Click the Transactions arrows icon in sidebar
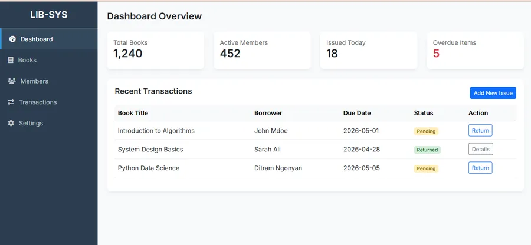This screenshot has height=245, width=531. pos(11,102)
